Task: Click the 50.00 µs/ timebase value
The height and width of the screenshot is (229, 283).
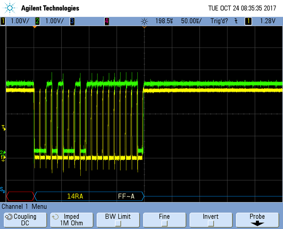Action: [191, 21]
